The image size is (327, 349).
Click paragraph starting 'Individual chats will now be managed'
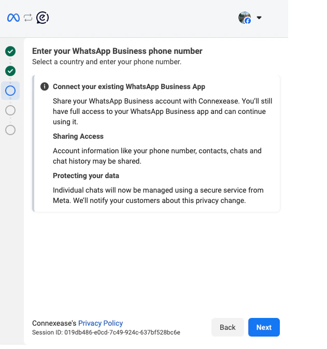click(158, 195)
